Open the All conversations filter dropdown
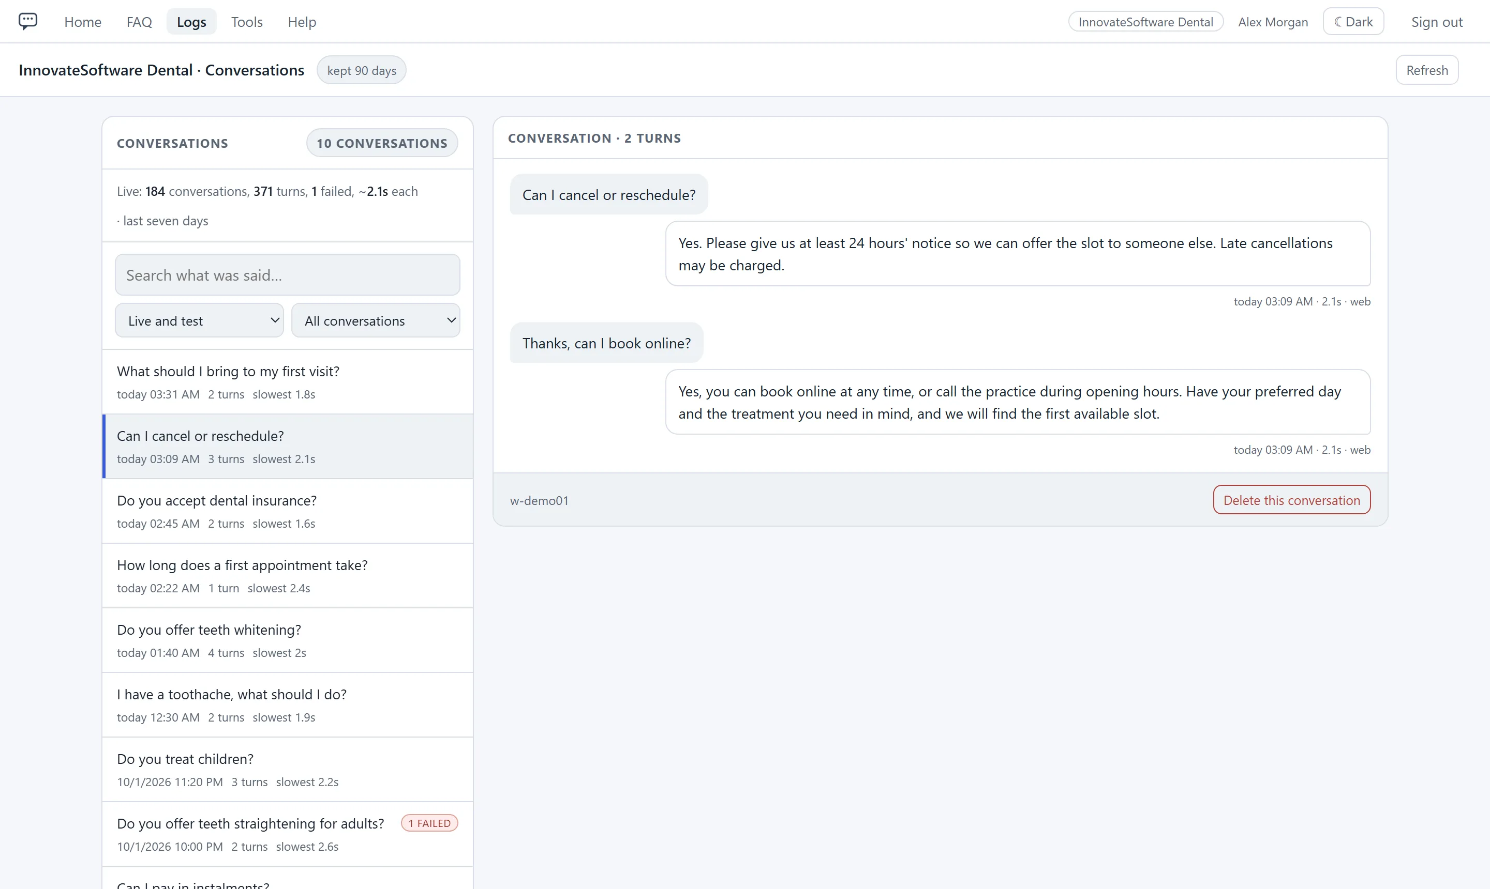This screenshot has height=889, width=1490. pos(376,320)
